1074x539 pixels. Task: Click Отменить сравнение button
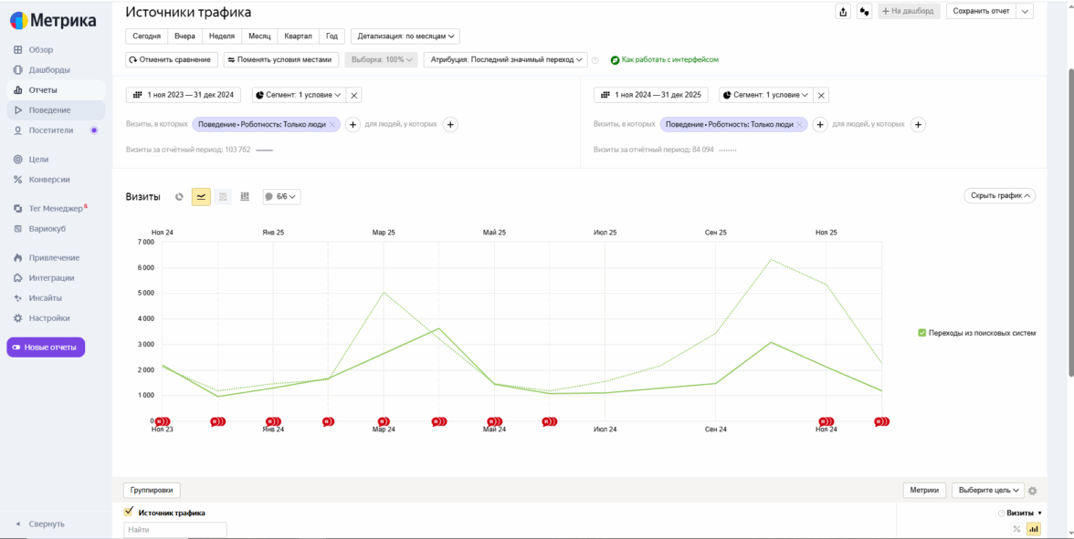(172, 59)
